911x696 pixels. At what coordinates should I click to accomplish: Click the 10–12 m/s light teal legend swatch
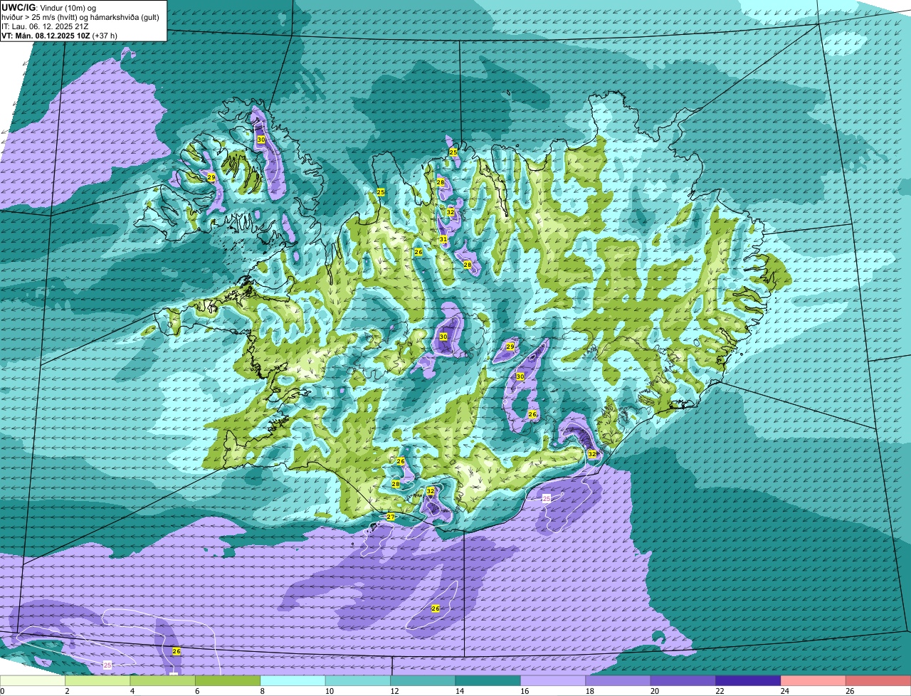coord(358,681)
